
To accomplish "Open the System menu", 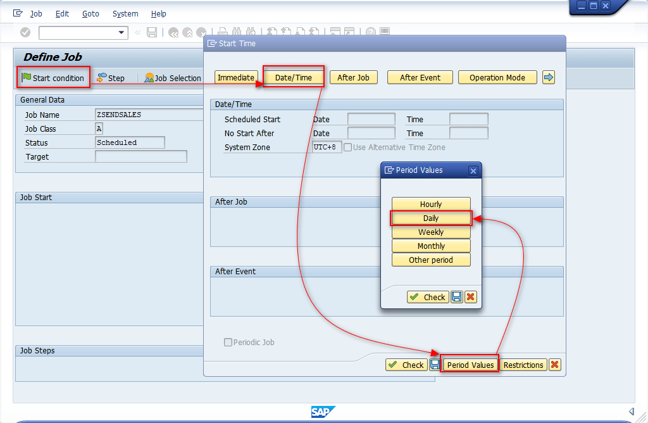I will point(125,13).
